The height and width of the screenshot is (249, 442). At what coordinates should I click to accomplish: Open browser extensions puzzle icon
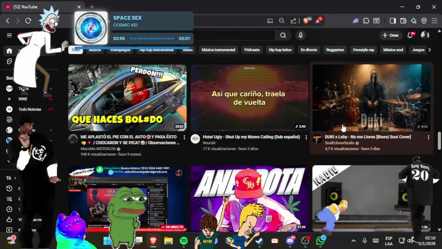pyautogui.click(x=366, y=21)
